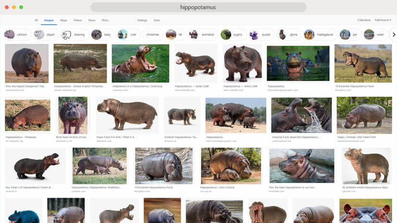Viewport: 397px width, 223px height.
Task: Click the cartoon hippo filter chip
Action: click(x=17, y=35)
